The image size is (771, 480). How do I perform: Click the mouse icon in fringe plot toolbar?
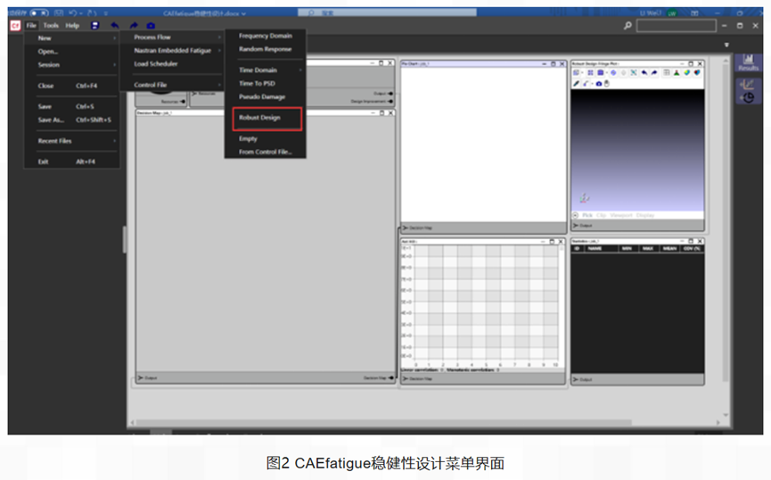coord(606,83)
